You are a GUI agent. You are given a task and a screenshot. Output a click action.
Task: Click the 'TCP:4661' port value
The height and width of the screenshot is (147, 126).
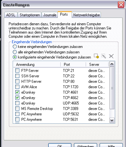[70, 92]
